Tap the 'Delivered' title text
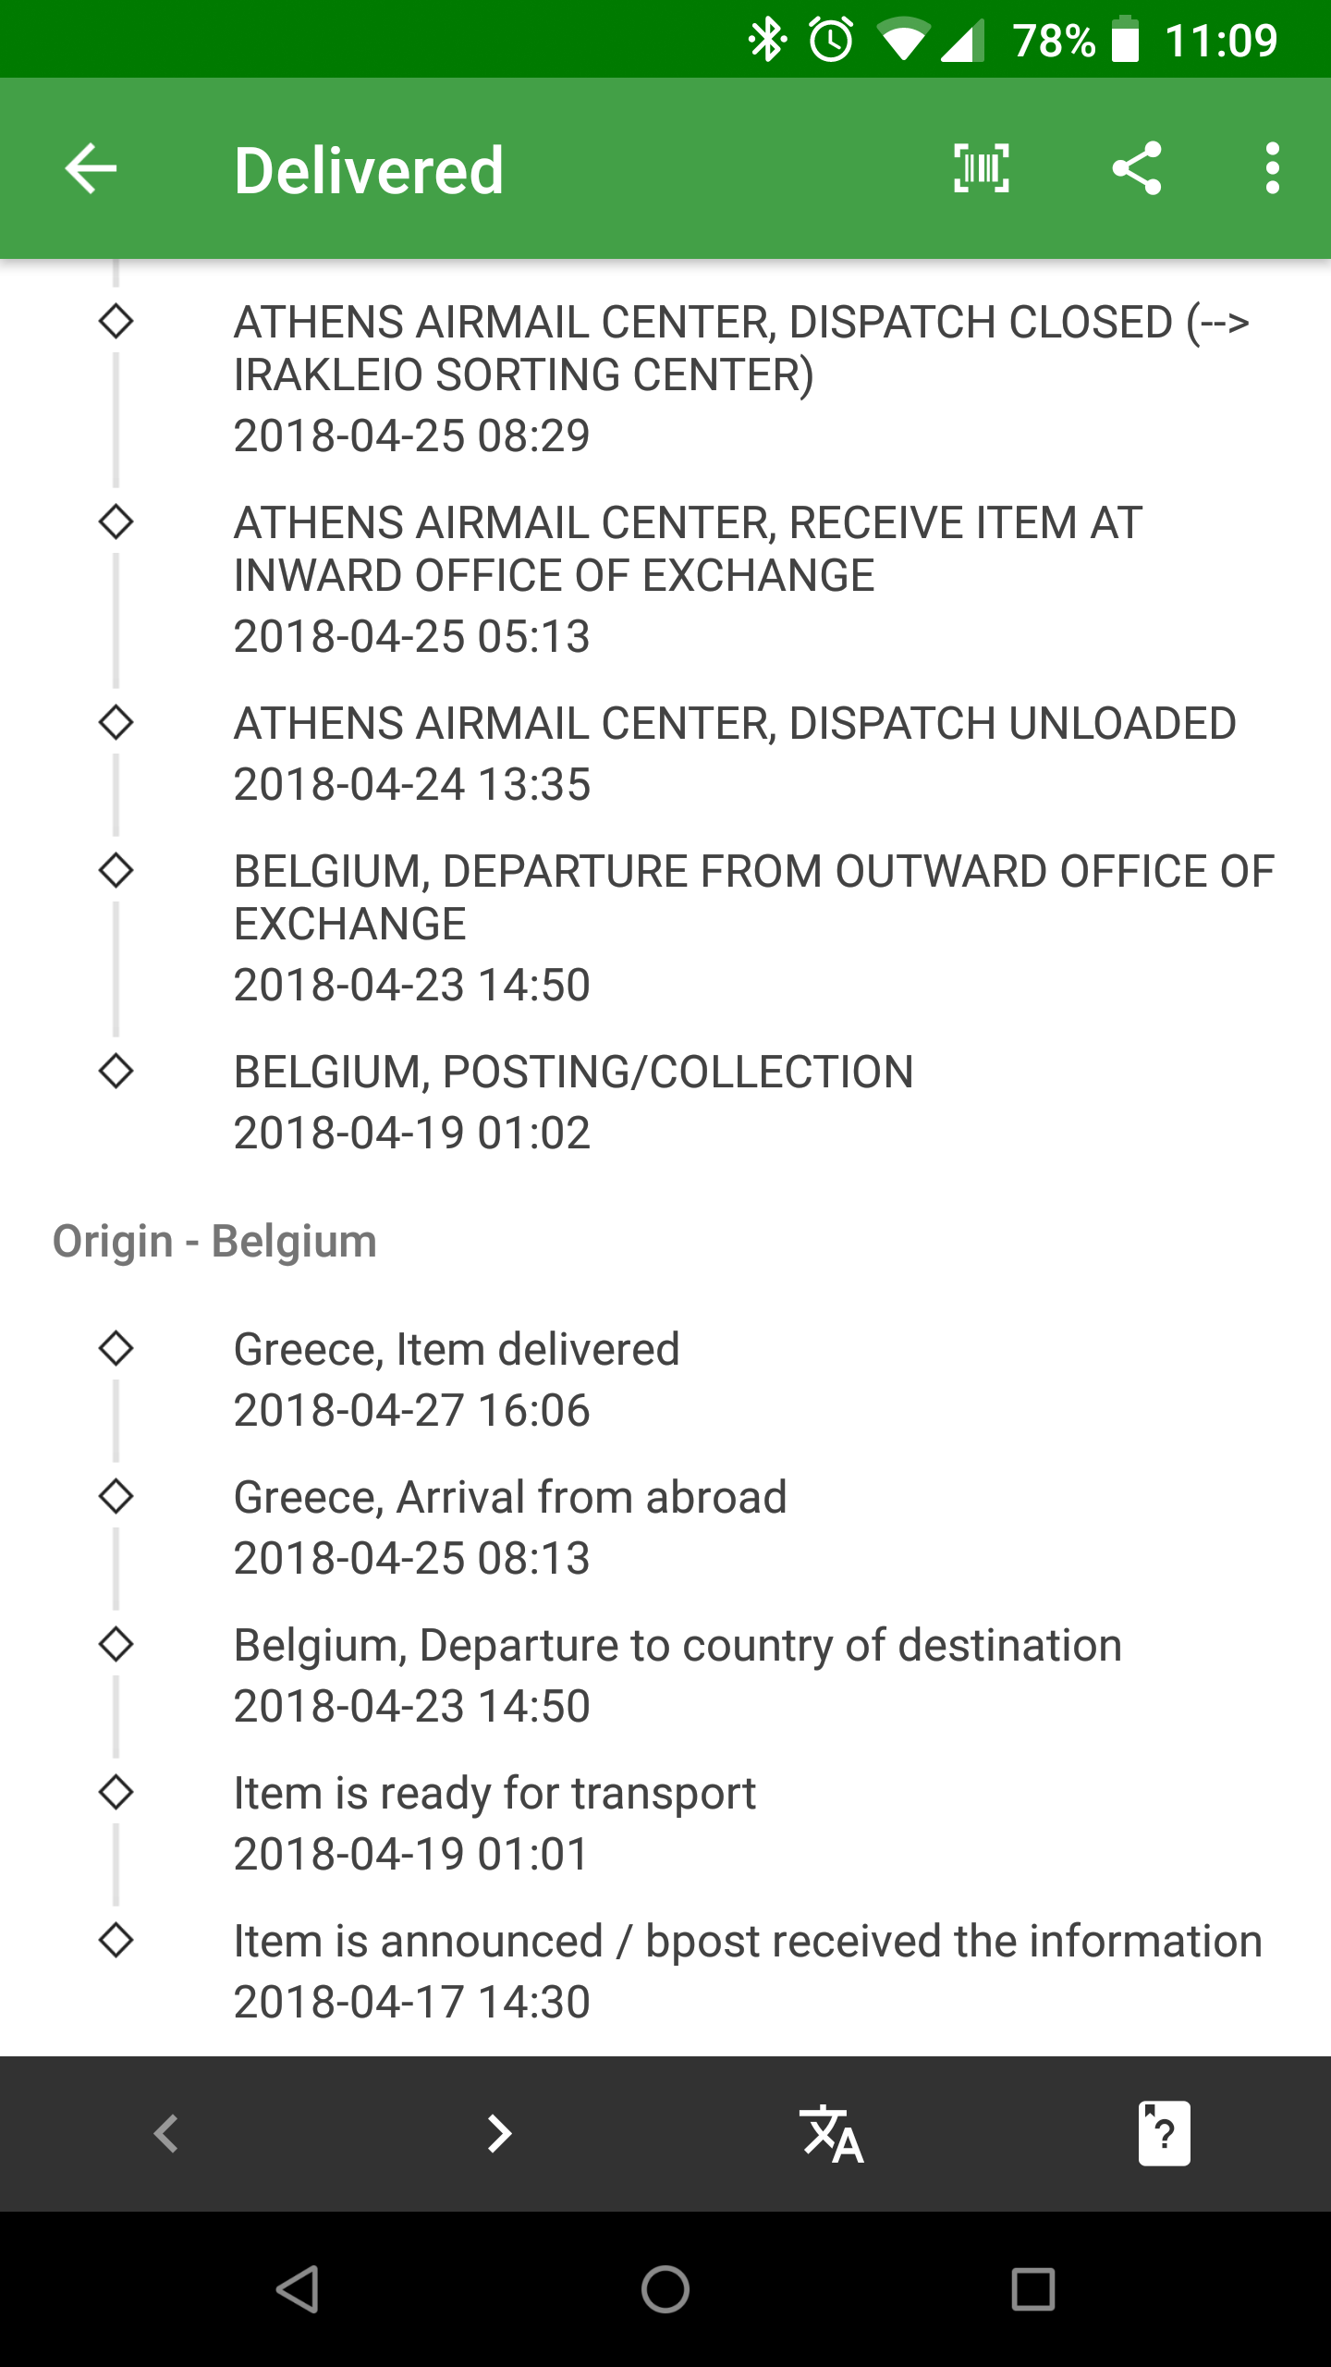 pyautogui.click(x=369, y=171)
